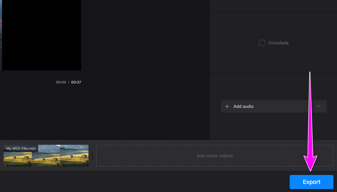The width and height of the screenshot is (337, 192).
Task: Click the Add more videos drop zone
Action: pyautogui.click(x=214, y=156)
